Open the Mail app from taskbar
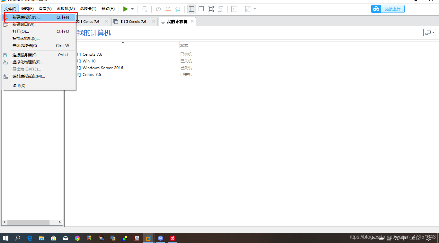 tap(66, 238)
